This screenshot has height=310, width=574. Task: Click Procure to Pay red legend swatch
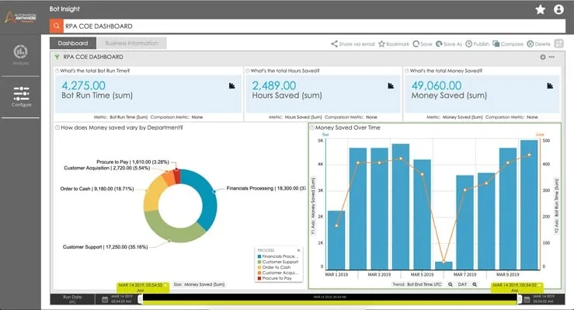click(x=259, y=278)
